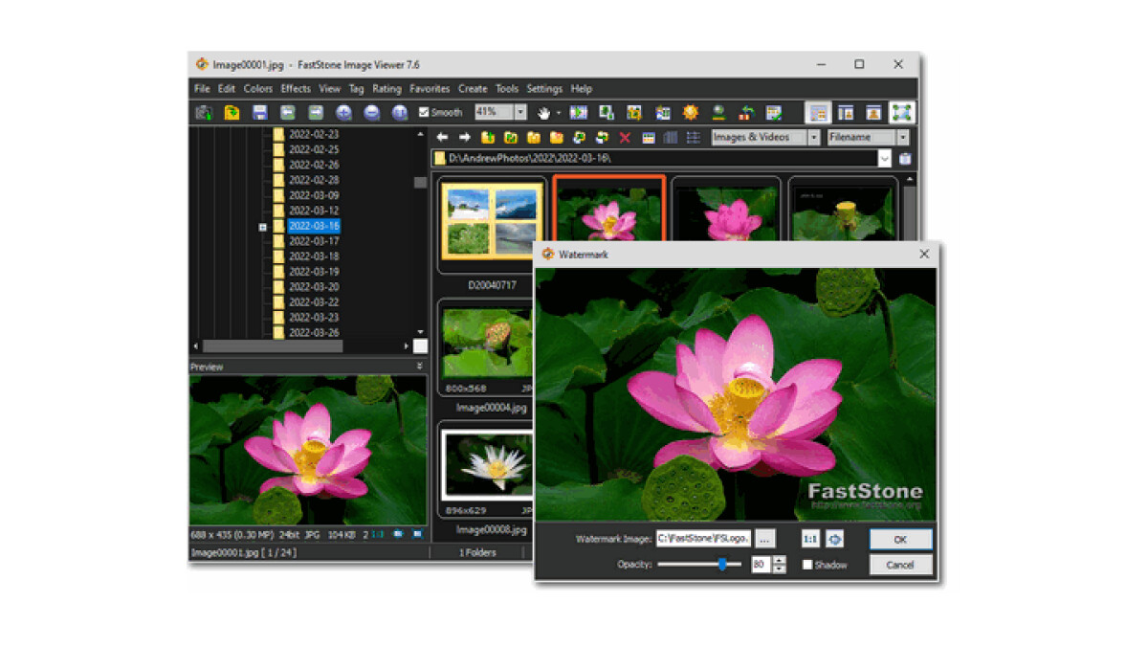The width and height of the screenshot is (1148, 646).
Task: Select the 2022-03-17 folder
Action: 314,241
